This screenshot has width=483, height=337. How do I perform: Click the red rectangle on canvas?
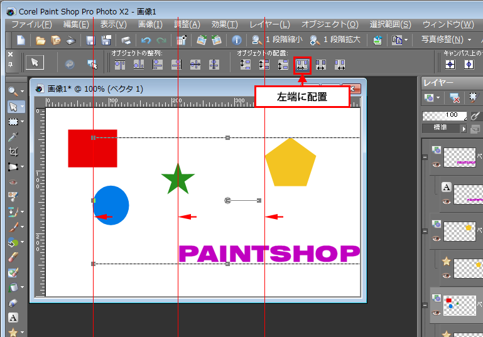tap(92, 148)
